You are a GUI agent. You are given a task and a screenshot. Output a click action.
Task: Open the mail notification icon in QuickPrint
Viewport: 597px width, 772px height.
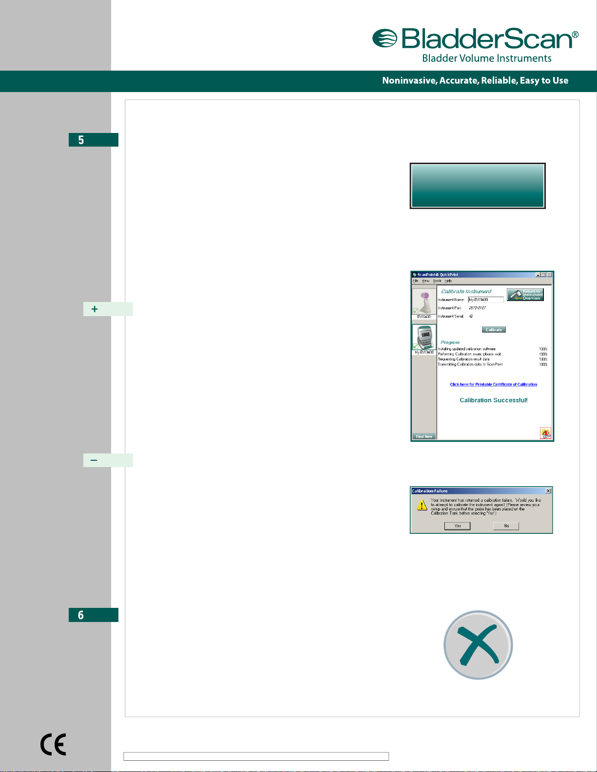click(545, 433)
